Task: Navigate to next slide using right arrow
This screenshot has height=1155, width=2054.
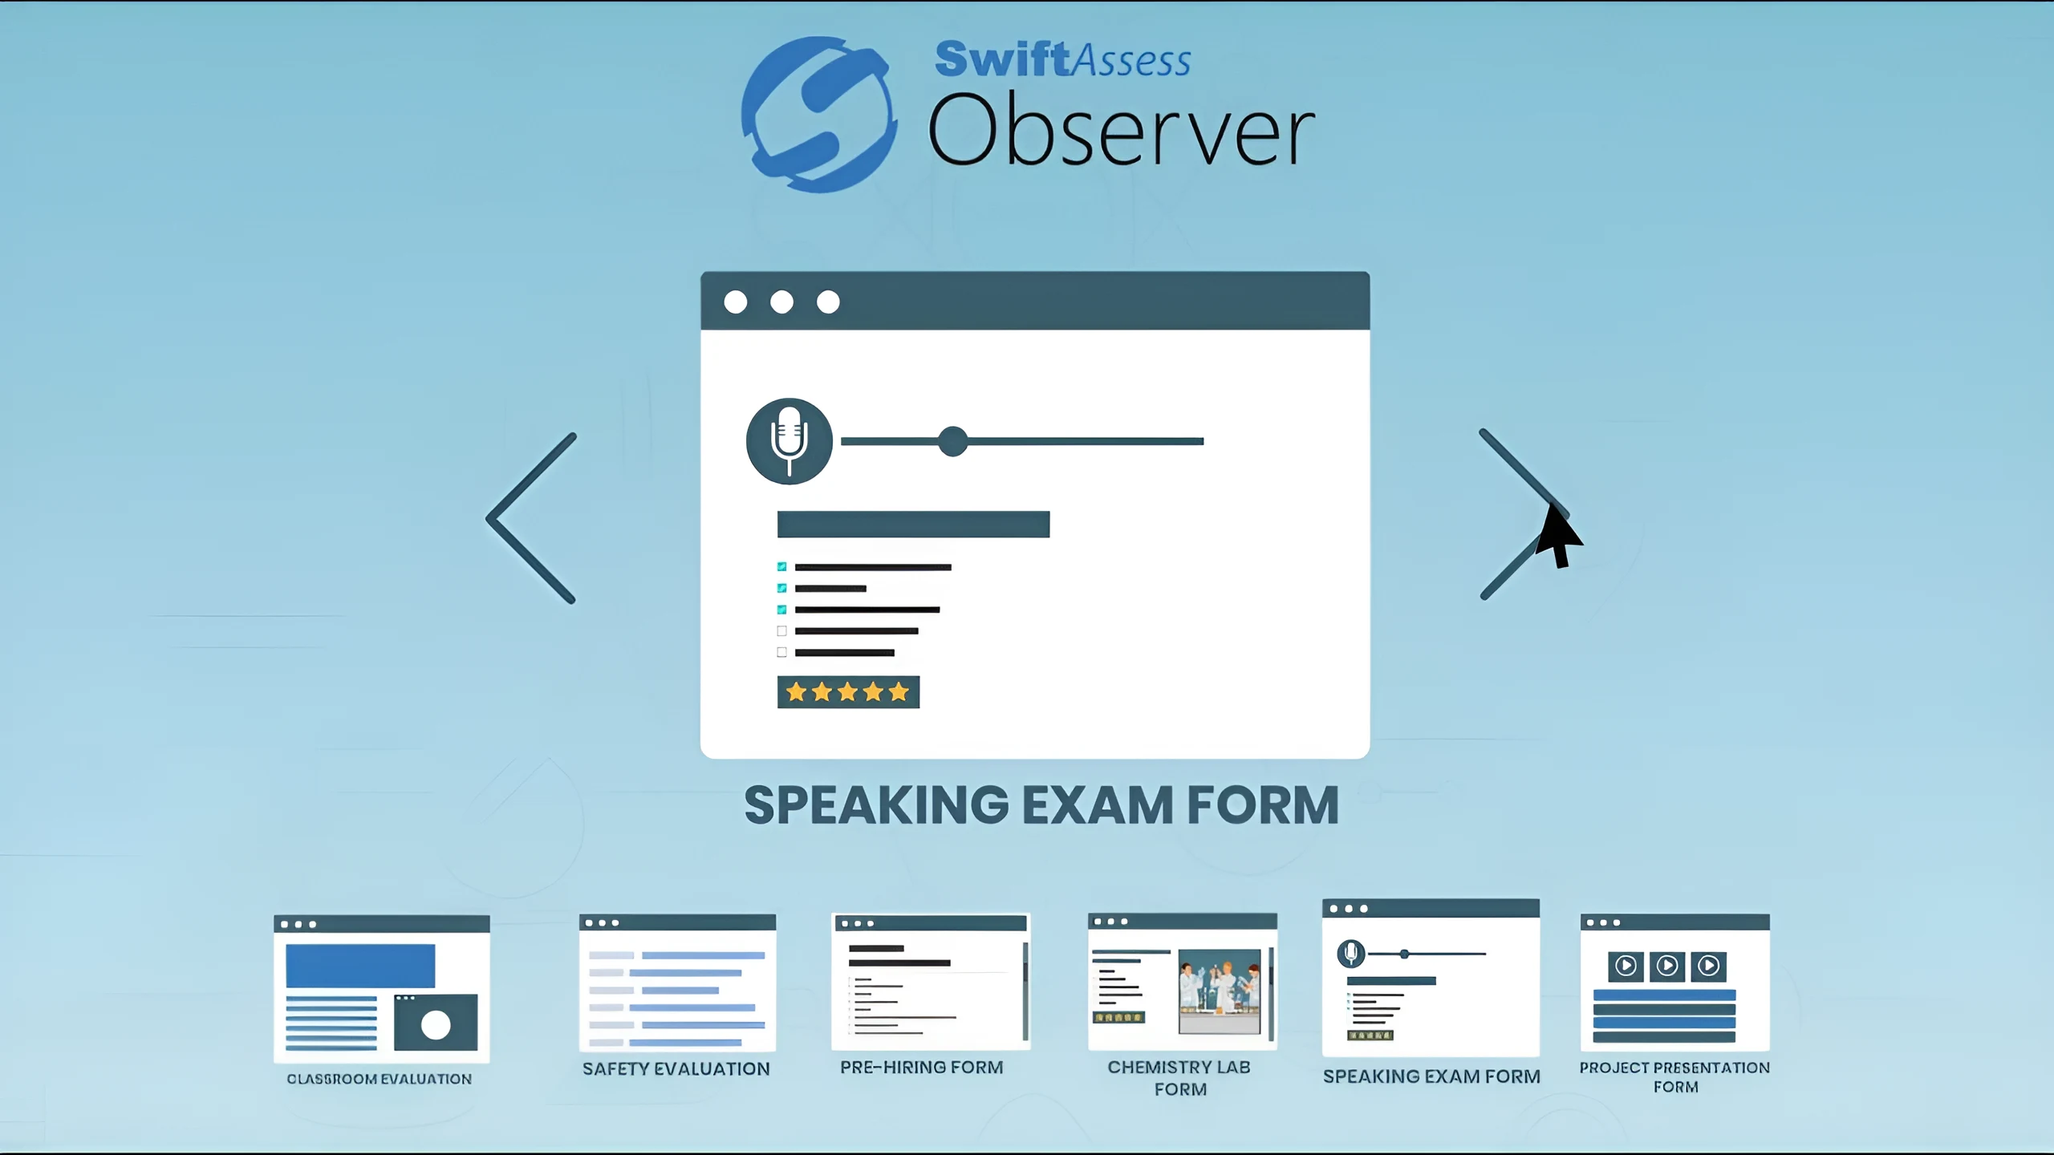Action: (1524, 515)
